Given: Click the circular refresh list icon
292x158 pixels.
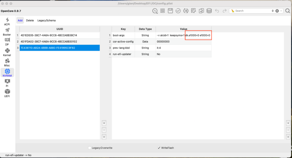Looking at the screenshot, I should tap(186, 11).
